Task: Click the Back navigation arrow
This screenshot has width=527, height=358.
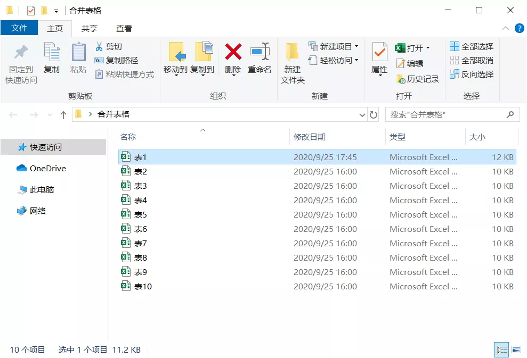Action: (x=13, y=115)
